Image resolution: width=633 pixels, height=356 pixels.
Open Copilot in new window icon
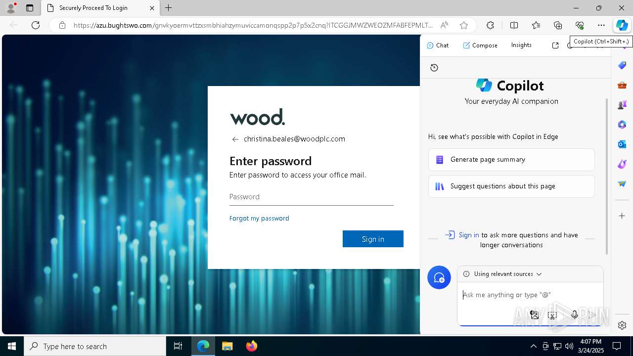555,45
